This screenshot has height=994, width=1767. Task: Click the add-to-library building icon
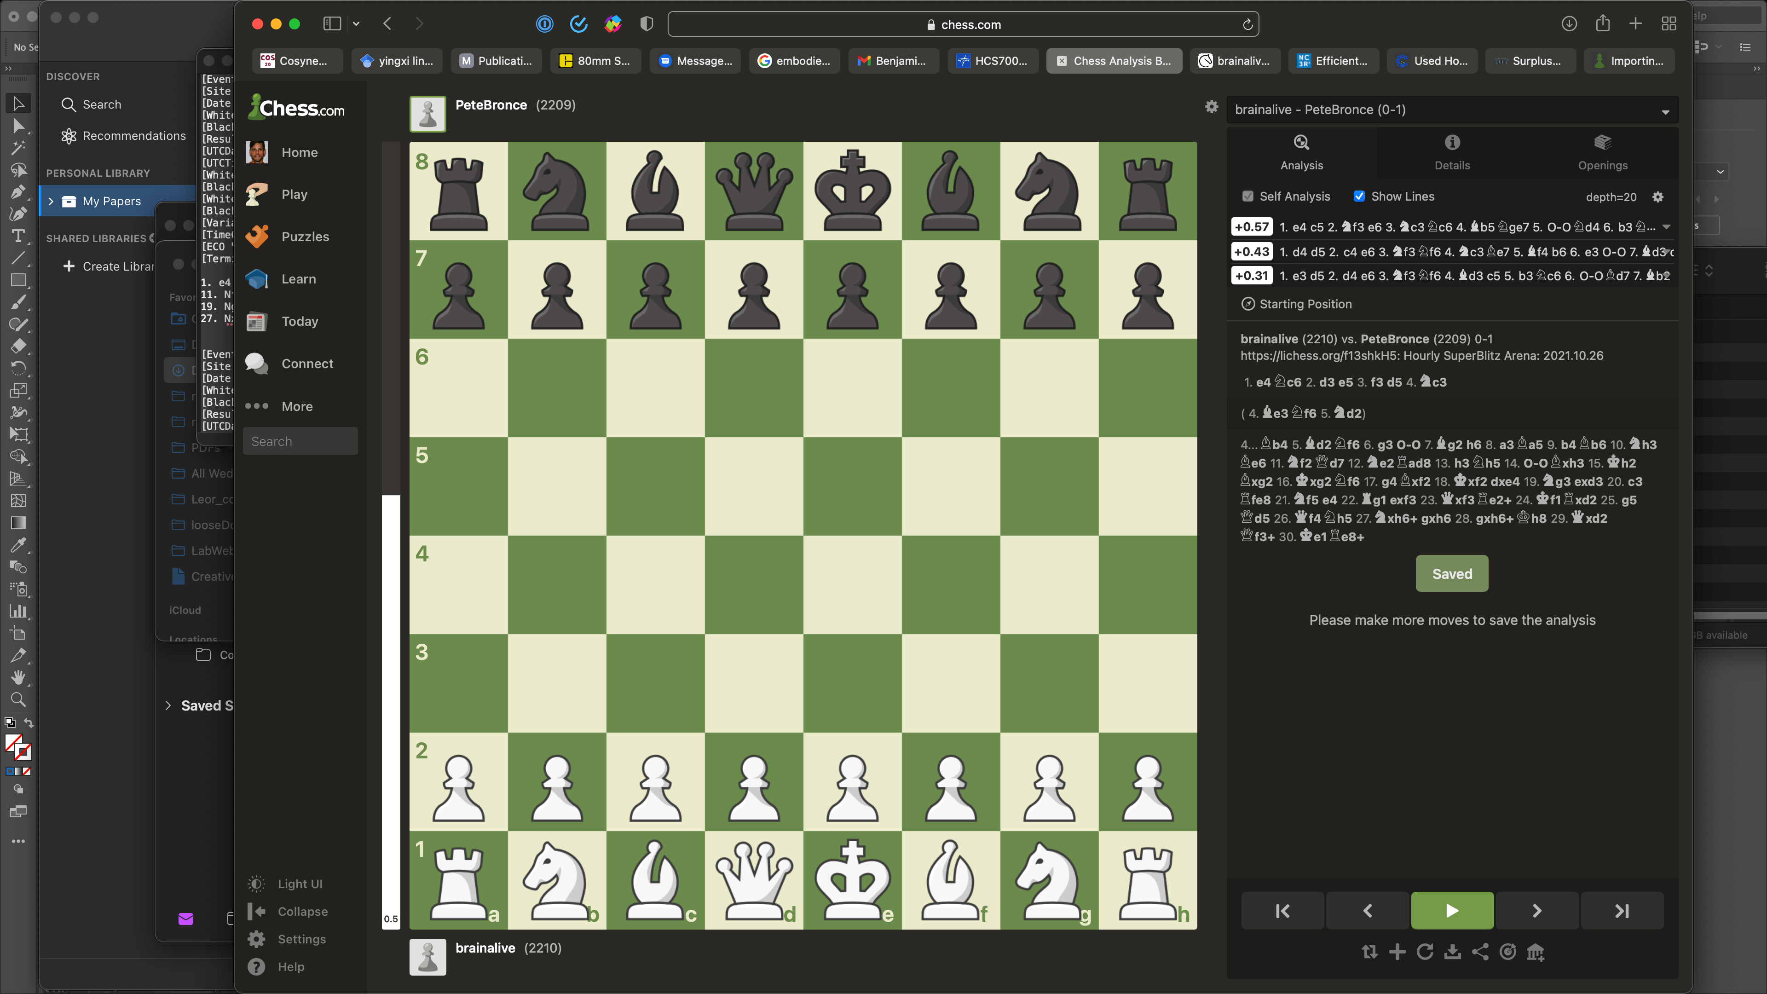tap(1535, 952)
